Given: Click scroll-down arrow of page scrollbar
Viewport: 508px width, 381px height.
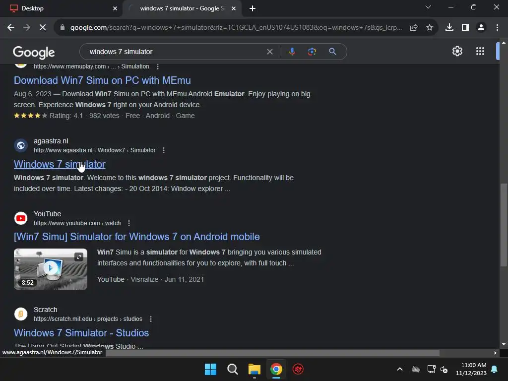Looking at the screenshot, I should [x=504, y=344].
